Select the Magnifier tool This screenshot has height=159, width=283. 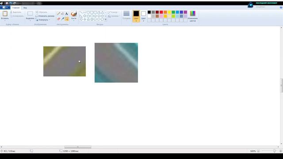[x=67, y=19]
